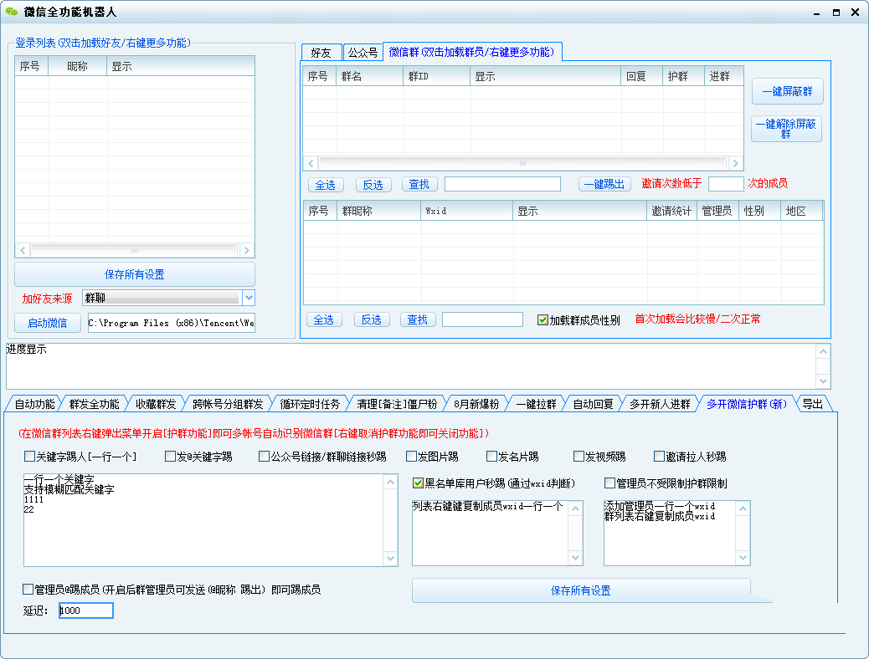Open the 一键拉群 tab
869x659 pixels.
536,404
